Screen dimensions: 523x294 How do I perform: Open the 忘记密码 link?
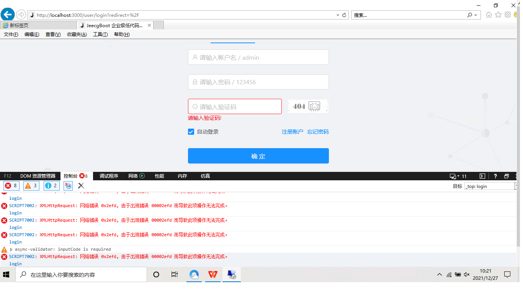pyautogui.click(x=318, y=132)
